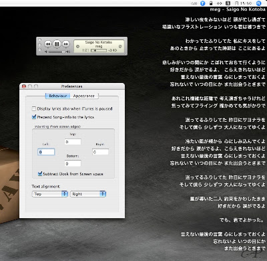Click the Top indenting input field
Viewport: 267px width, 261px height.
click(x=73, y=142)
